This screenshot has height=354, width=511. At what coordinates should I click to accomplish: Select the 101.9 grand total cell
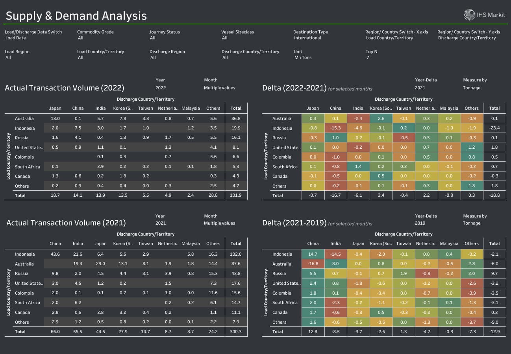click(x=236, y=195)
